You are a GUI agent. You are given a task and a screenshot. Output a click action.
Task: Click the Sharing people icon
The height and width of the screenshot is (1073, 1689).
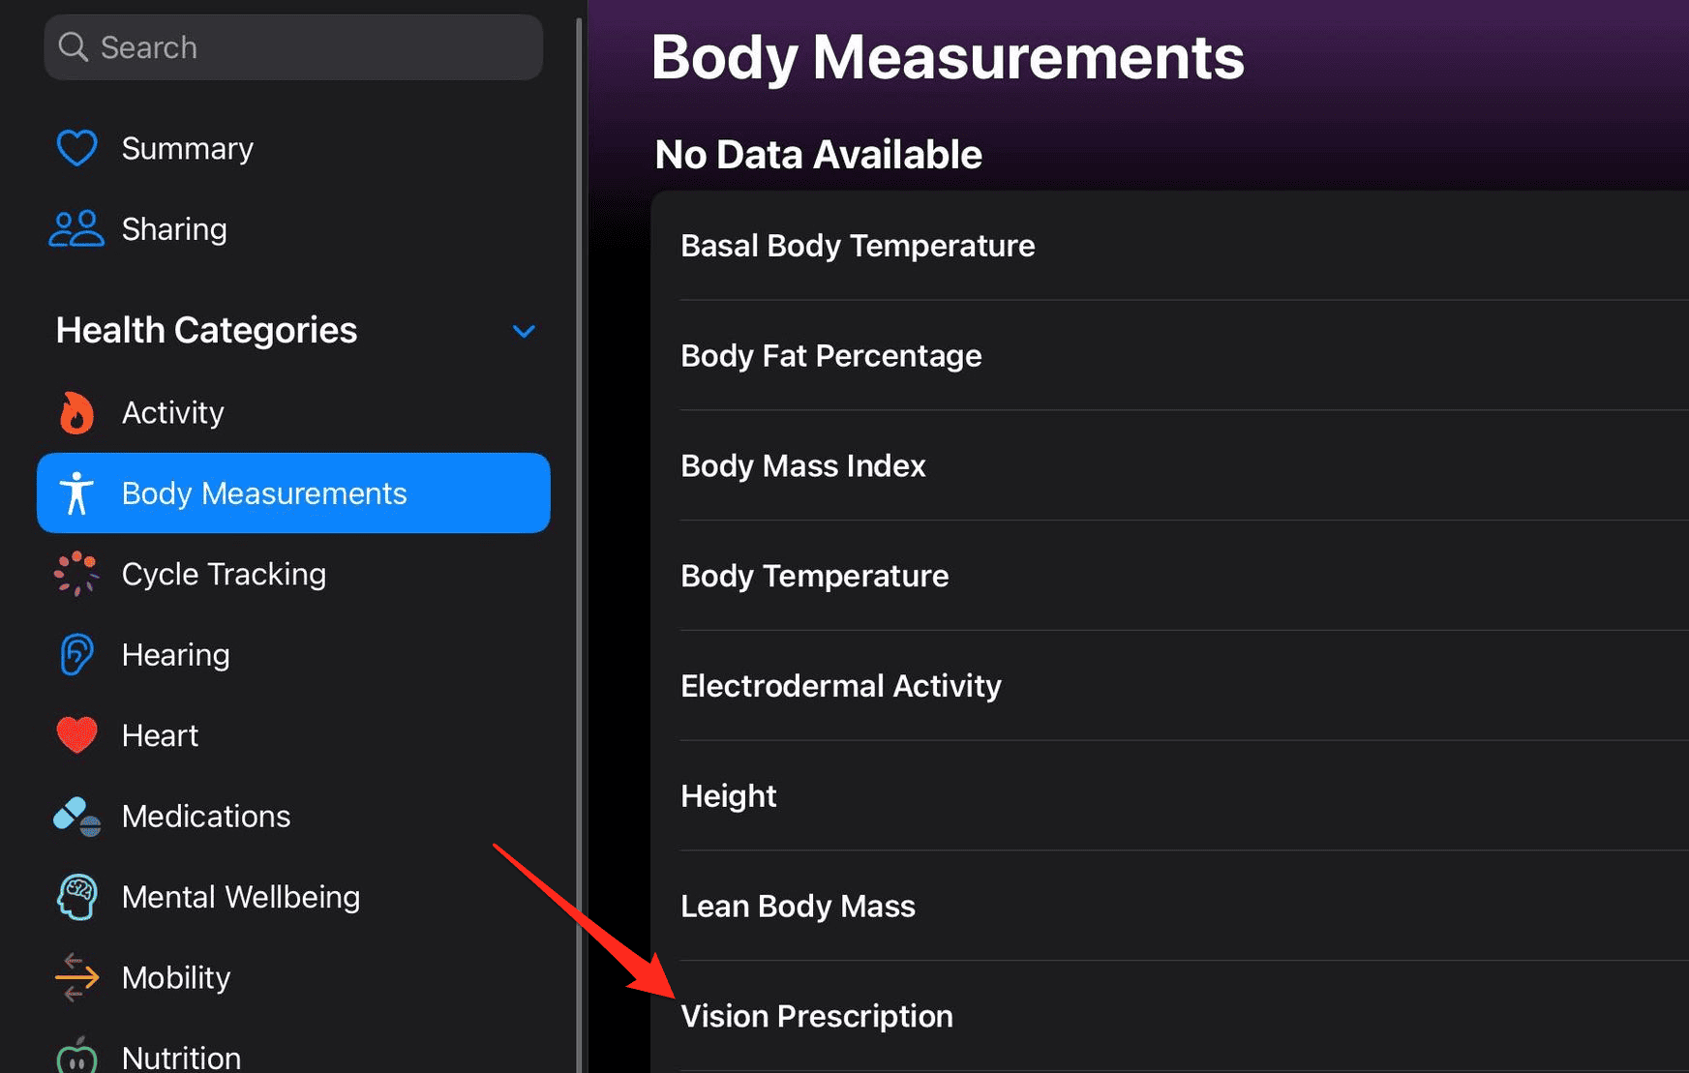tap(76, 229)
